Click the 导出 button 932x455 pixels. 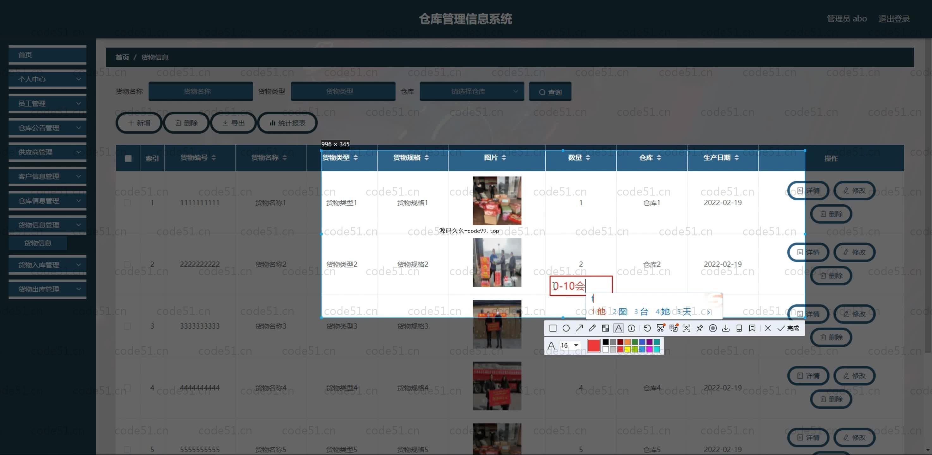tap(233, 123)
